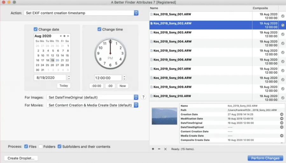Screen dimensions: 286x163
Task: Click the X clear list icon
Action: [165, 149]
